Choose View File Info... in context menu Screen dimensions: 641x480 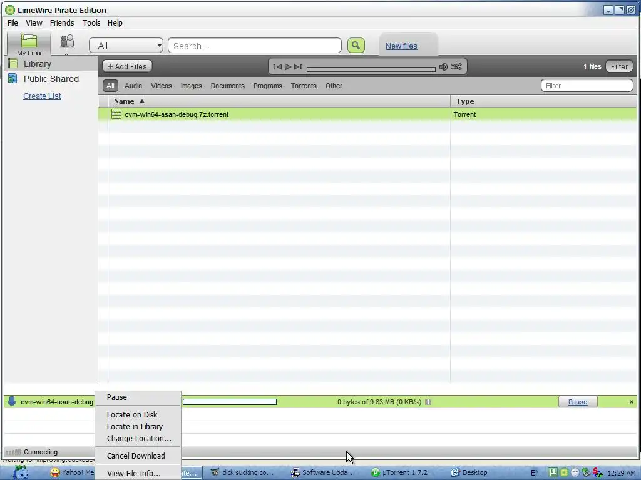(x=138, y=474)
